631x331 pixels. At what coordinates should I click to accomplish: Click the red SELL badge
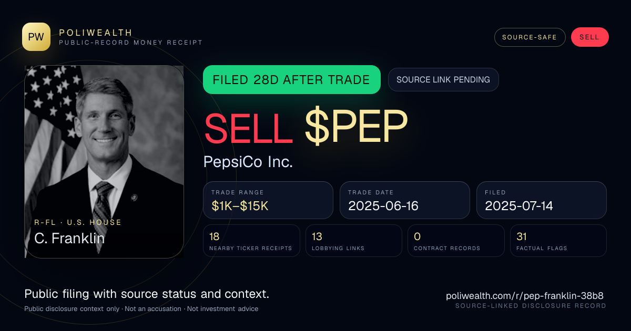click(589, 37)
